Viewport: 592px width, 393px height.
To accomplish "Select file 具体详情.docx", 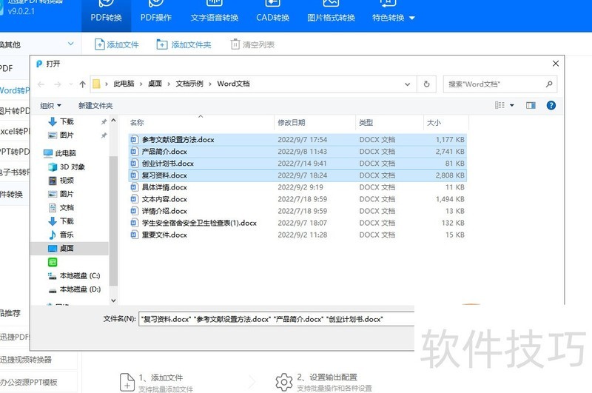I will [x=297, y=187].
